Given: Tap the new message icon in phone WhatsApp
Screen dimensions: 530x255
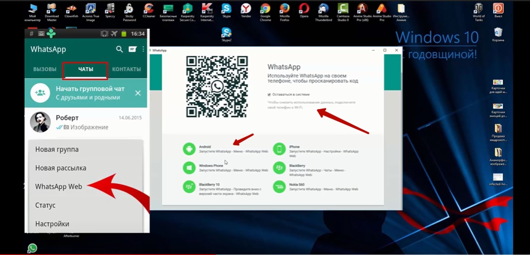Looking at the screenshot, I should tap(132, 49).
